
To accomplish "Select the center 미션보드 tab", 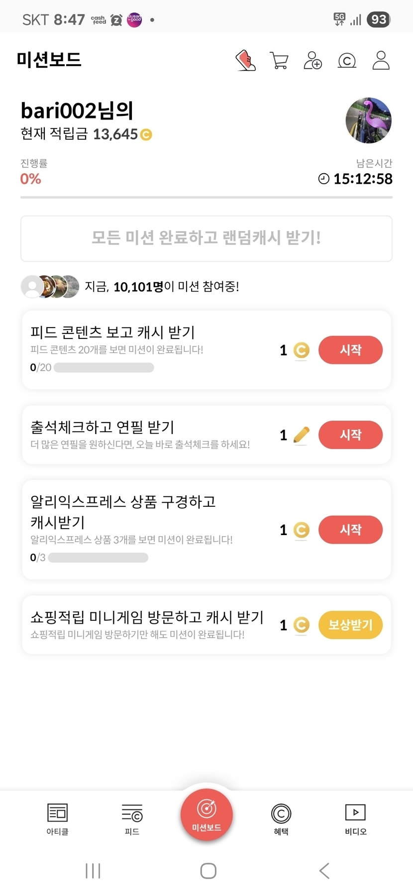I will tap(206, 815).
